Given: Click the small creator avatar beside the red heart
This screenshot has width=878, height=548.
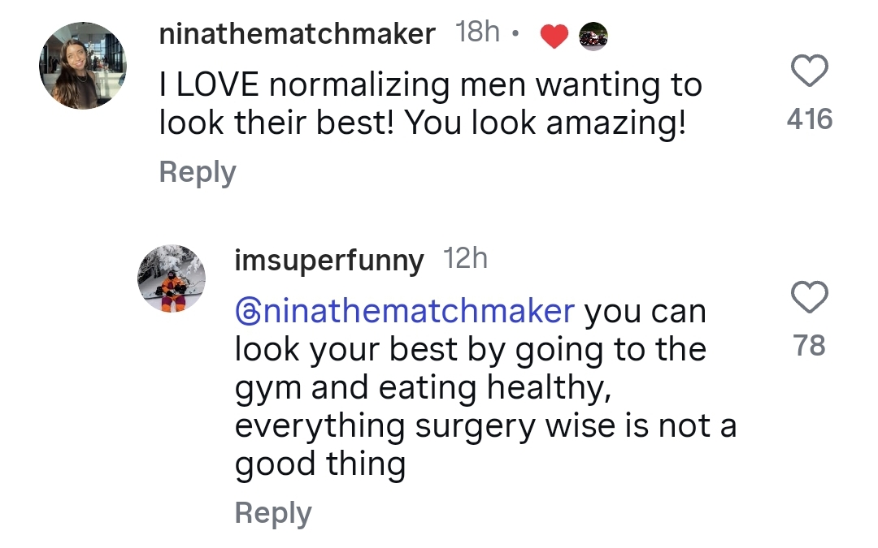Looking at the screenshot, I should (x=593, y=37).
